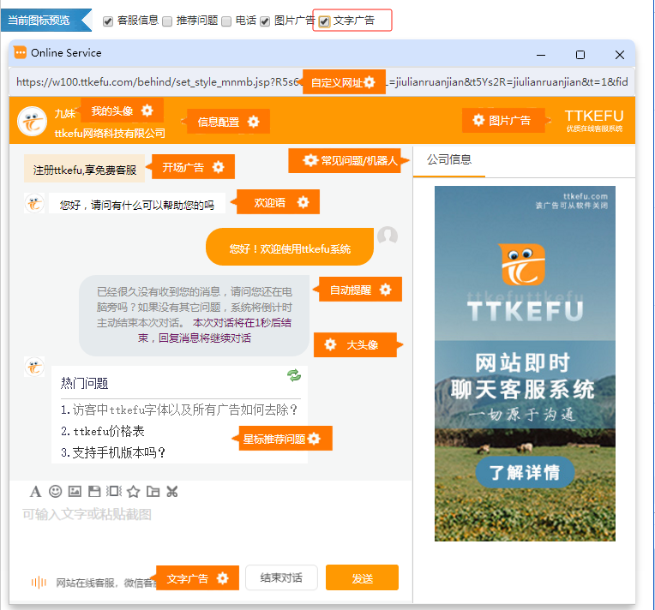Click the TTKEFU logo in header
Image resolution: width=655 pixels, height=610 pixels.
coord(594,120)
